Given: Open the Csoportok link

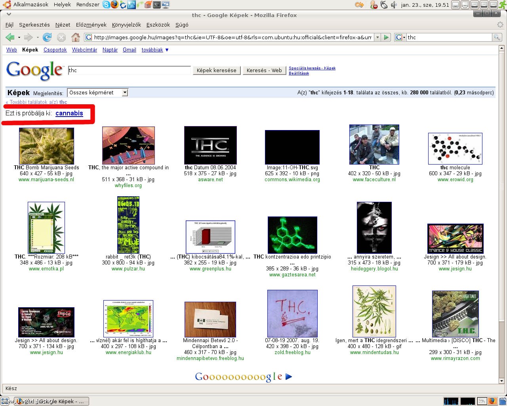Looking at the screenshot, I should tap(55, 50).
